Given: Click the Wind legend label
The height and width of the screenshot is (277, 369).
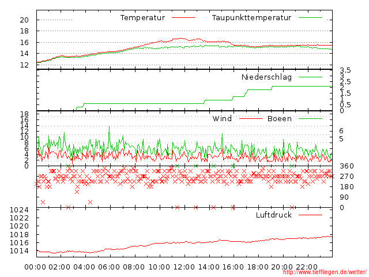Looking at the screenshot, I should point(222,118).
